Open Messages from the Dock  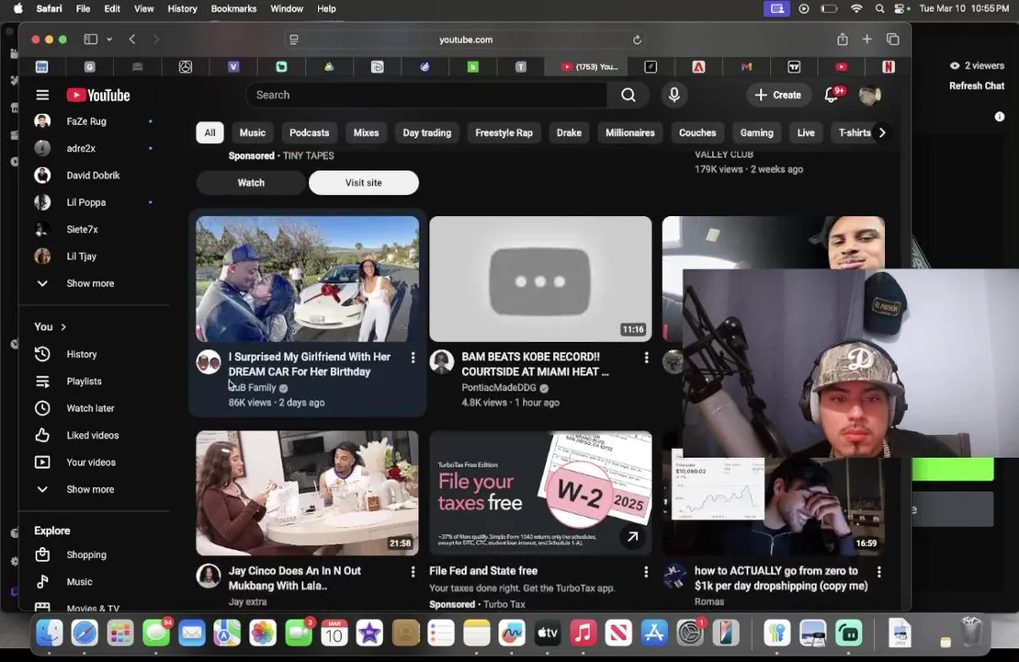coord(156,633)
